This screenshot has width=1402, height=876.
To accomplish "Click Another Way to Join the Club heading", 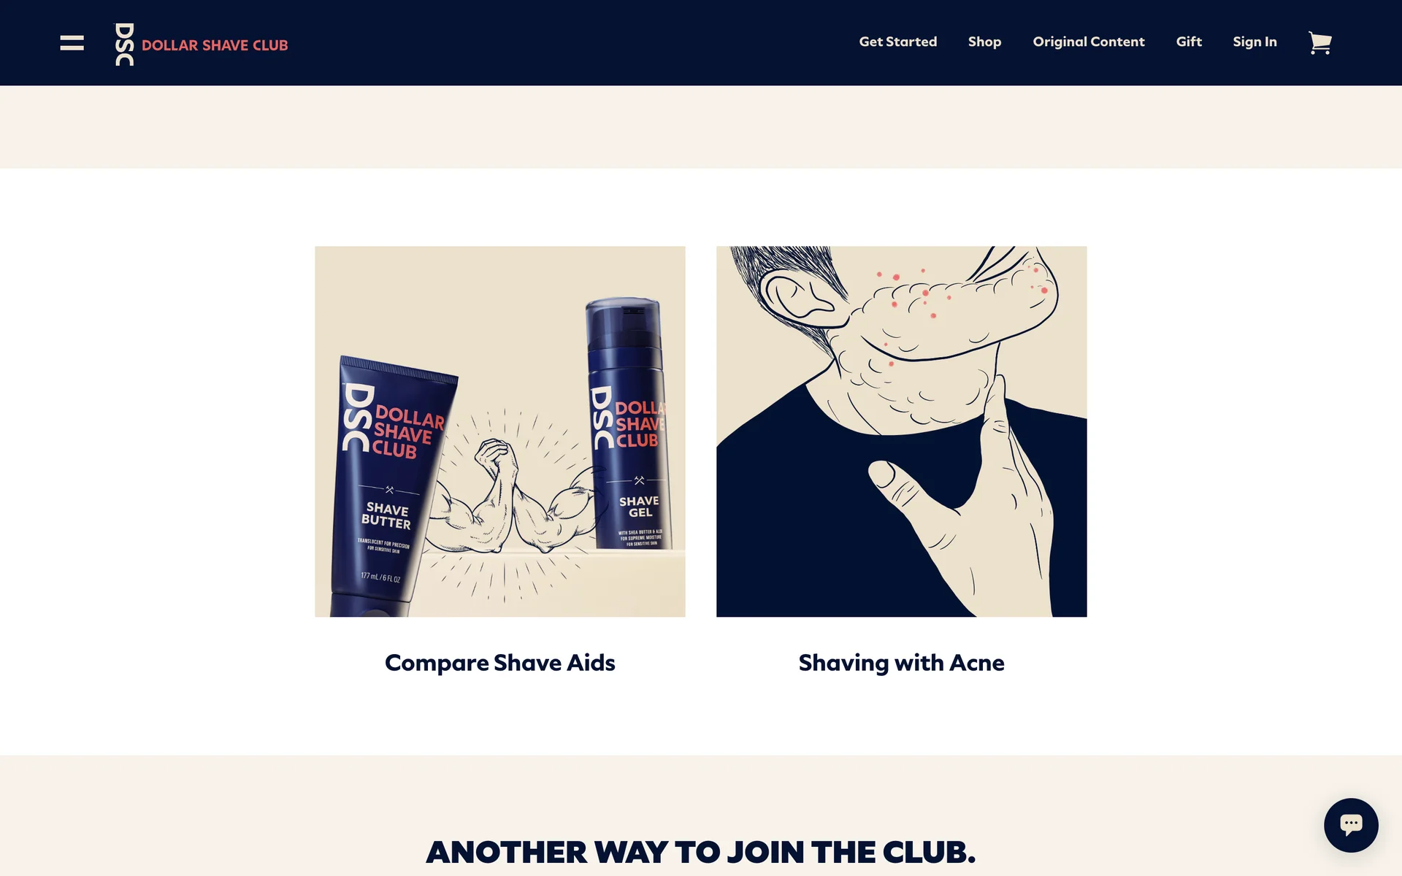I will click(701, 852).
